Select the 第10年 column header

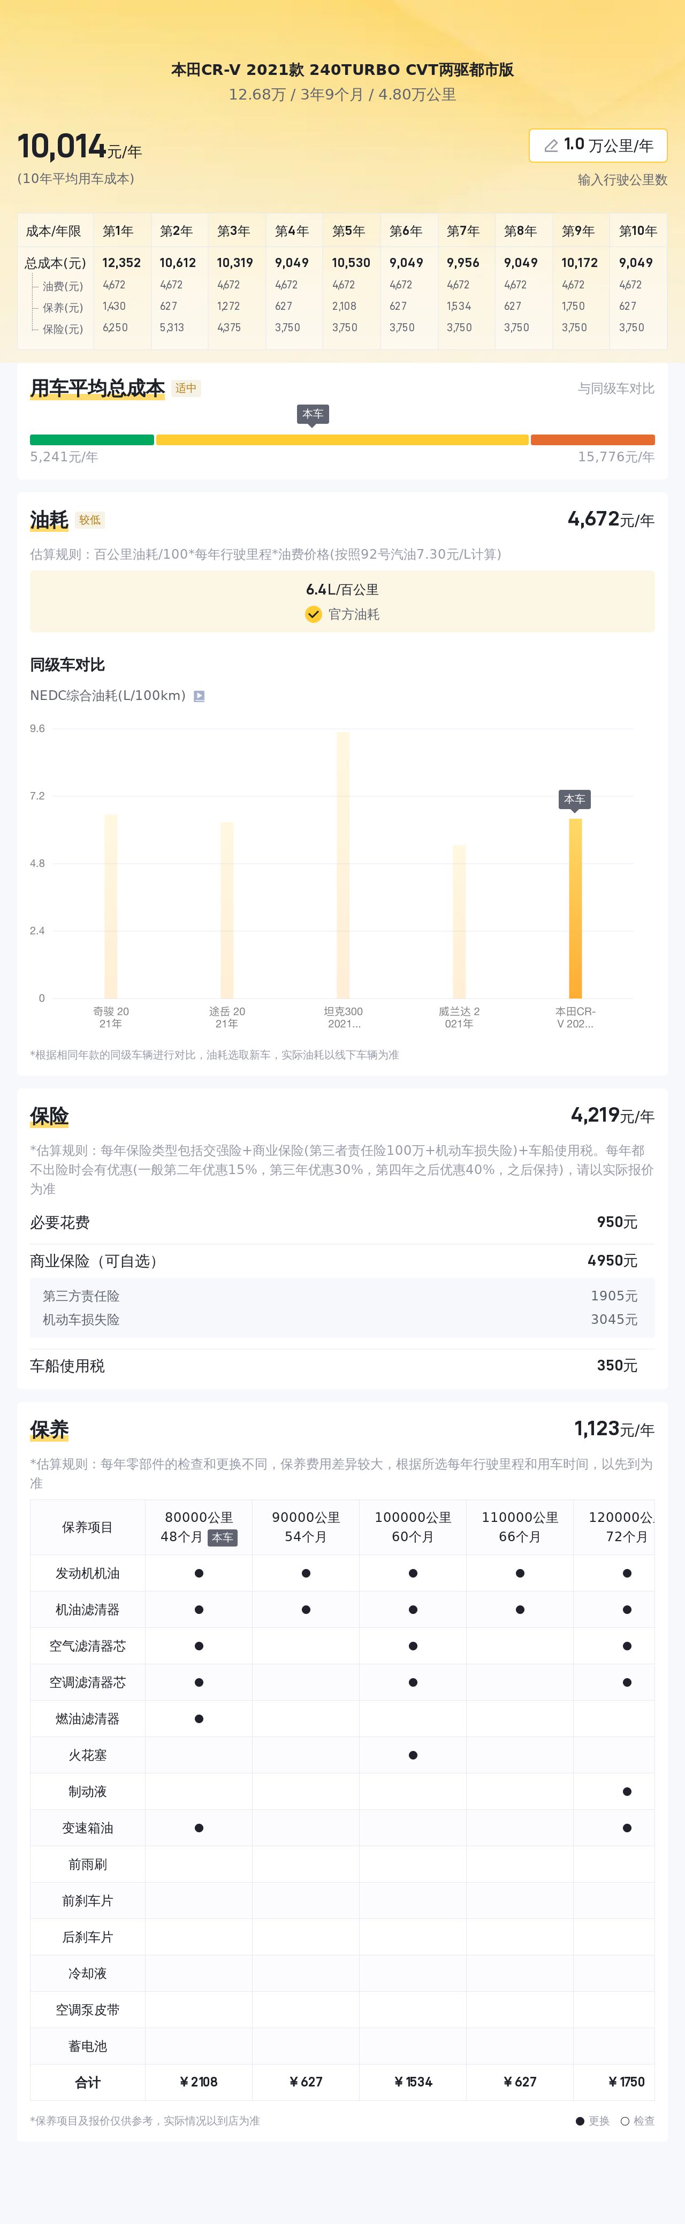coord(638,231)
